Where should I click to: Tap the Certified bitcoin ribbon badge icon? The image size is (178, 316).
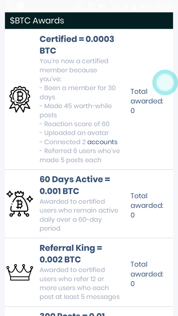20,99
